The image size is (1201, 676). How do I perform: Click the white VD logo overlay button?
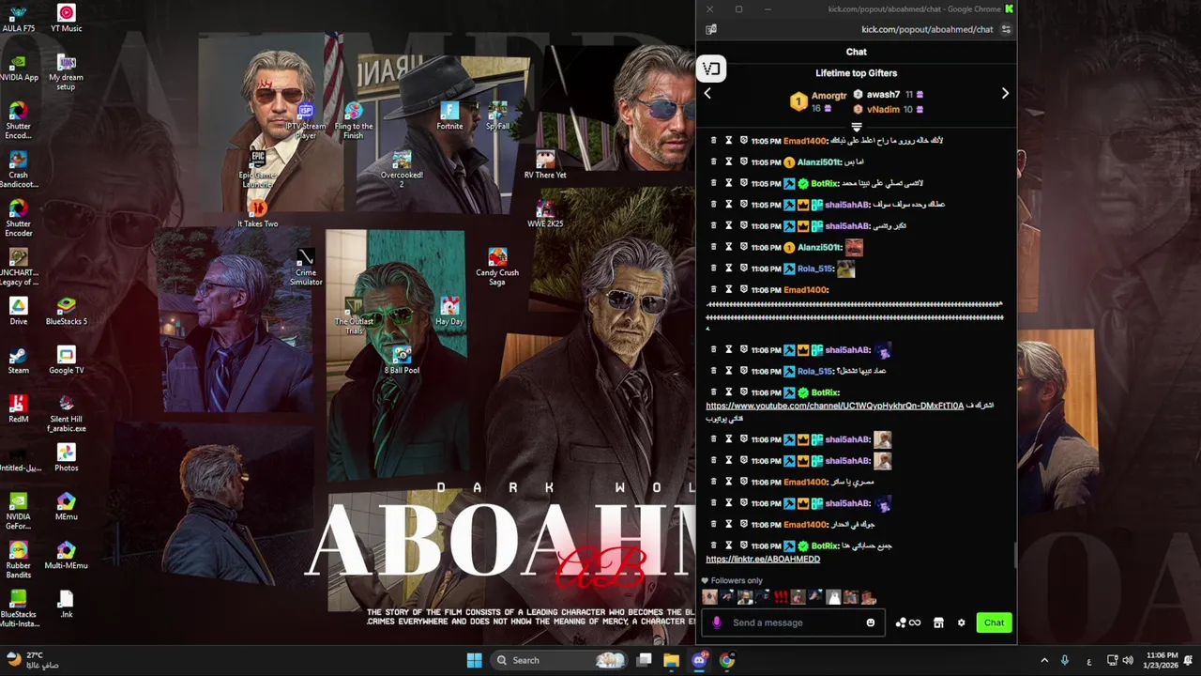pos(711,69)
